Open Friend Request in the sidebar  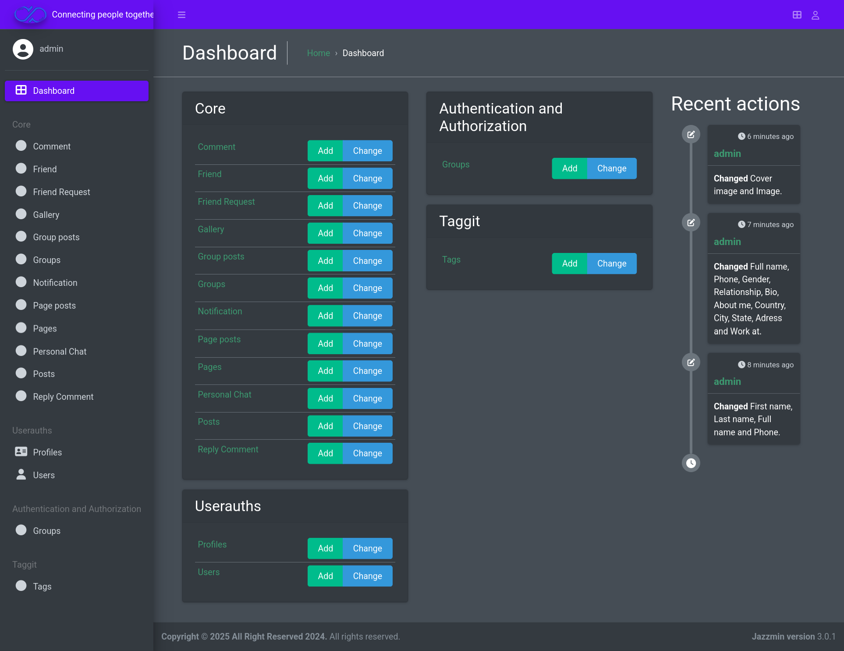[61, 192]
